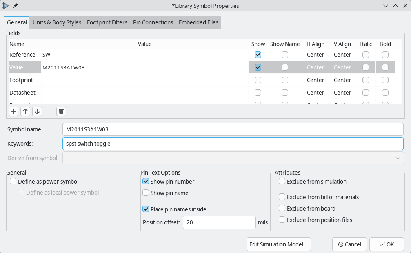Uncheck Show pin number
The height and width of the screenshot is (253, 411).
(146, 182)
